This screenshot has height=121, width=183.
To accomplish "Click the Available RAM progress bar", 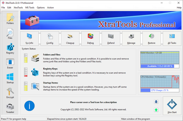I will coord(160,66).
